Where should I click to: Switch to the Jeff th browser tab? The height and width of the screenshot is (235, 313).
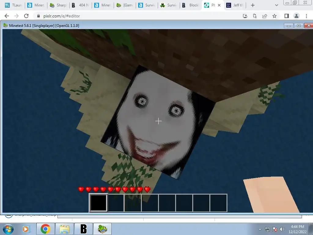click(235, 5)
